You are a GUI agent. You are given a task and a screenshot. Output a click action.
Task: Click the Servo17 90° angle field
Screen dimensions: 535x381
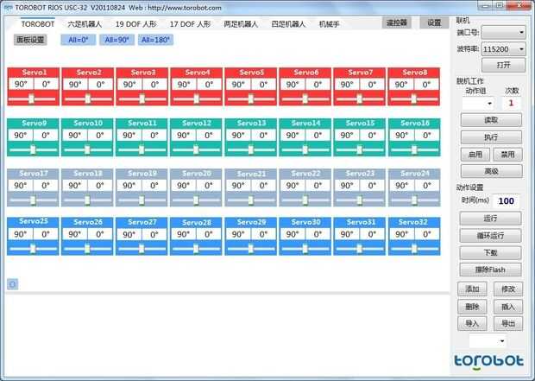coord(21,185)
